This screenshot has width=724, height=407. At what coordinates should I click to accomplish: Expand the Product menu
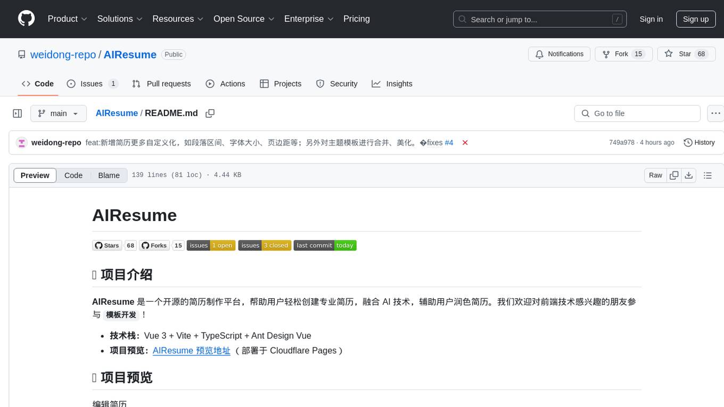(68, 19)
